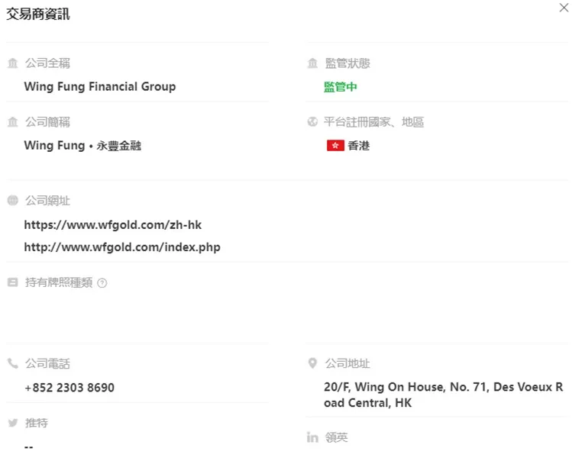Open the https://www.wfgold.com/zh-hk link
This screenshot has width=572, height=461.
click(113, 224)
